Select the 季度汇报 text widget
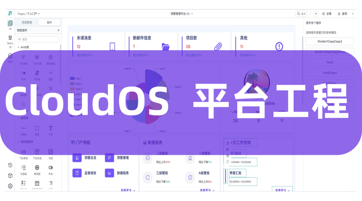Screen dimensions: 362x201 pyautogui.click(x=238, y=173)
